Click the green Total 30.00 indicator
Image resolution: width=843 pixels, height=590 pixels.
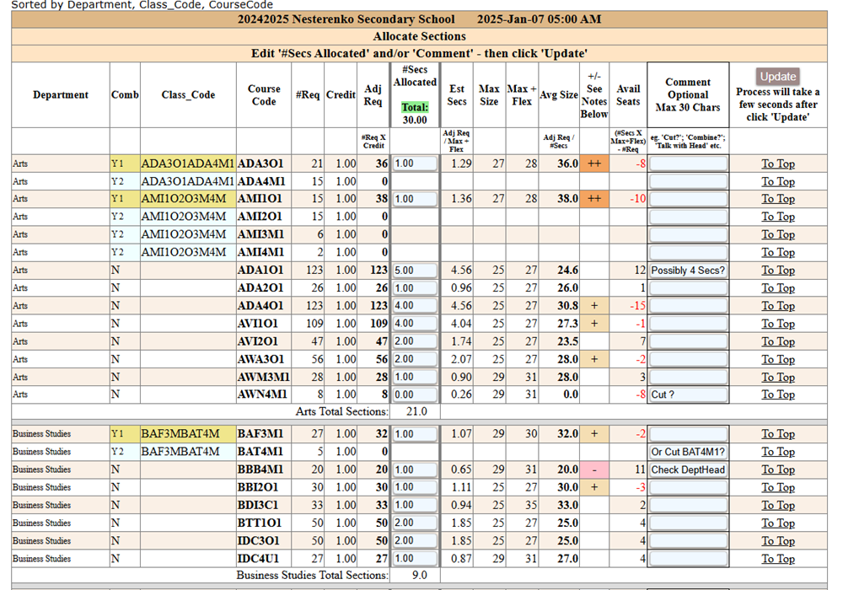coord(415,114)
